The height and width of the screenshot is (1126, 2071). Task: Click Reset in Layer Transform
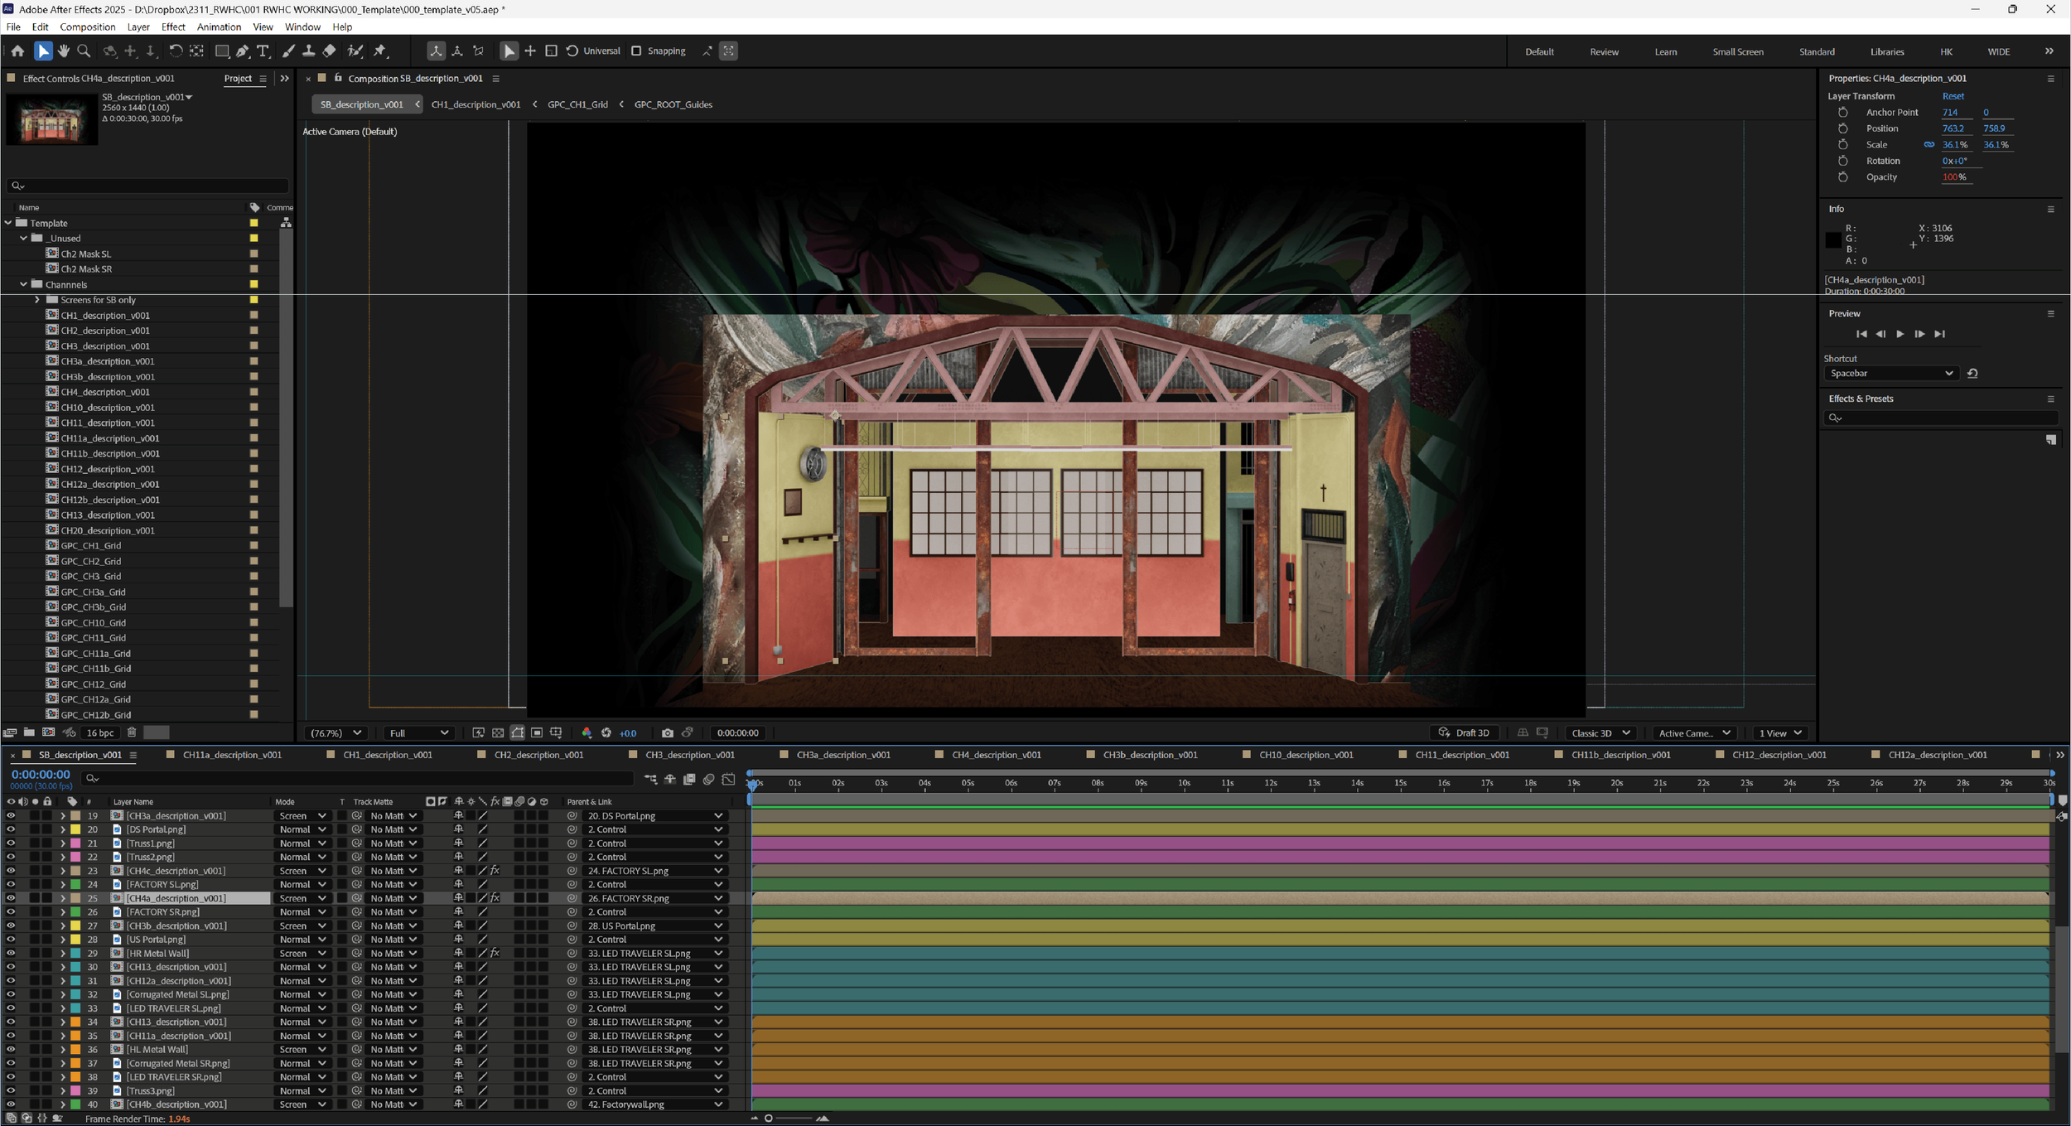tap(1953, 96)
